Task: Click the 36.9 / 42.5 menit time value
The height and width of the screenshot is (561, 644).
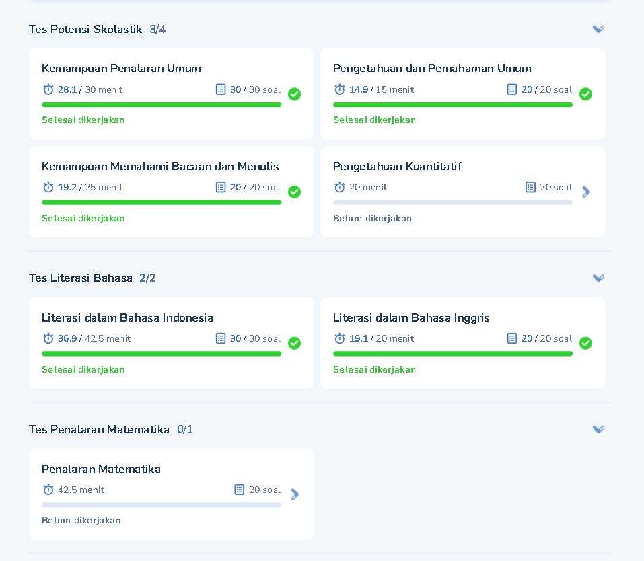Action: (94, 338)
